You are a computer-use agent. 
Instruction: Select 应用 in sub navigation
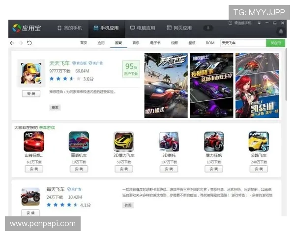101,43
